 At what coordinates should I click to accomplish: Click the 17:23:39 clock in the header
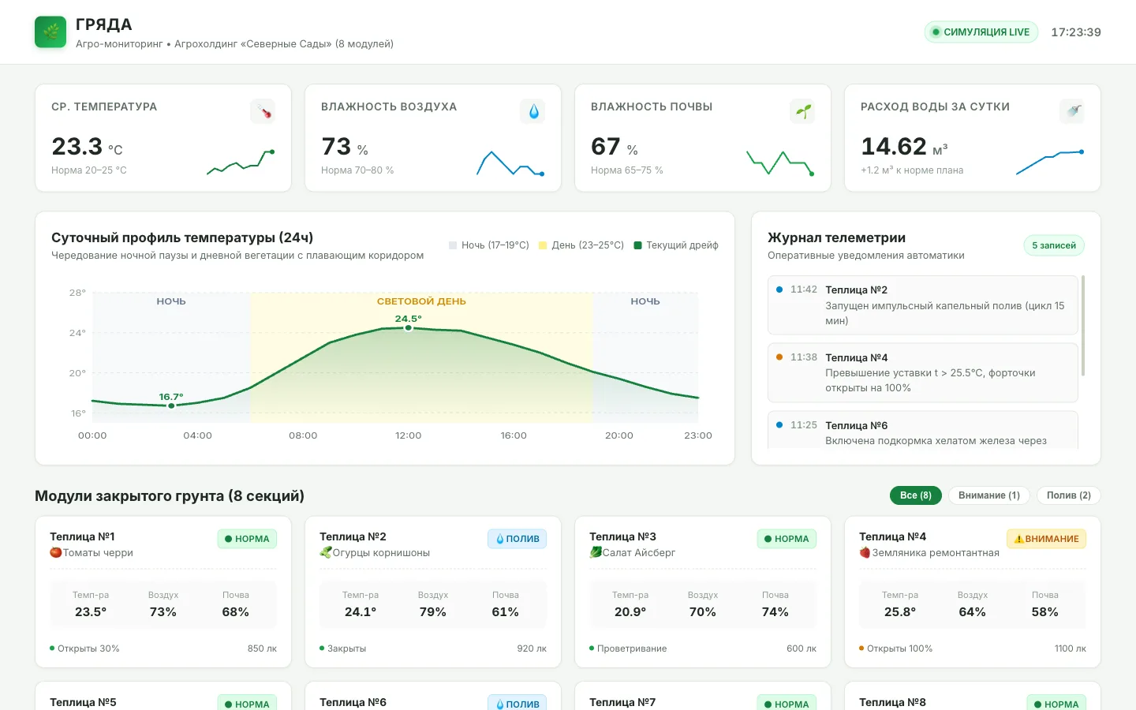[1076, 32]
